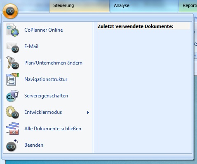This screenshot has width=197, height=164.
Task: Click the orange CO application button
Action: click(x=10, y=11)
